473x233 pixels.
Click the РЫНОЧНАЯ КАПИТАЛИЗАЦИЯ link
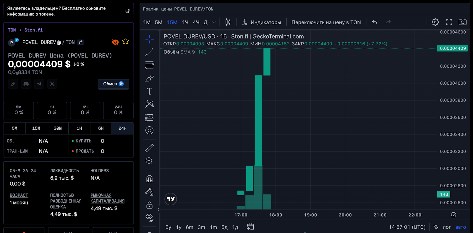(107, 198)
